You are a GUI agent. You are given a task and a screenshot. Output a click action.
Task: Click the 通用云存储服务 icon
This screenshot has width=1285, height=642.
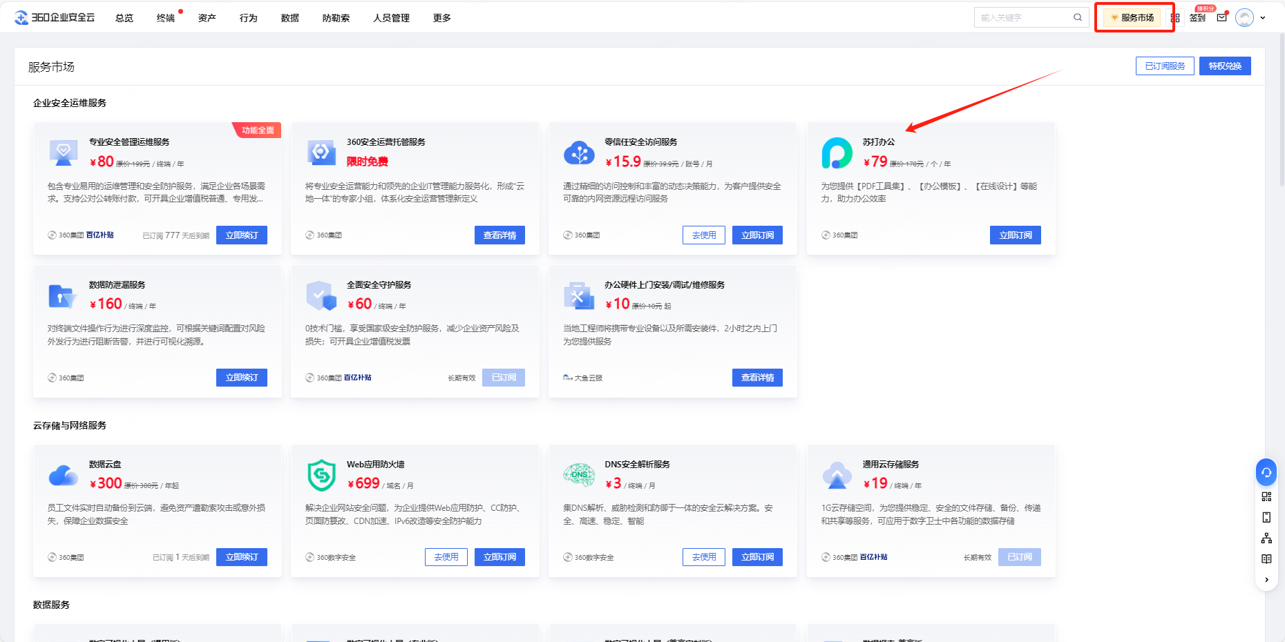tap(837, 475)
